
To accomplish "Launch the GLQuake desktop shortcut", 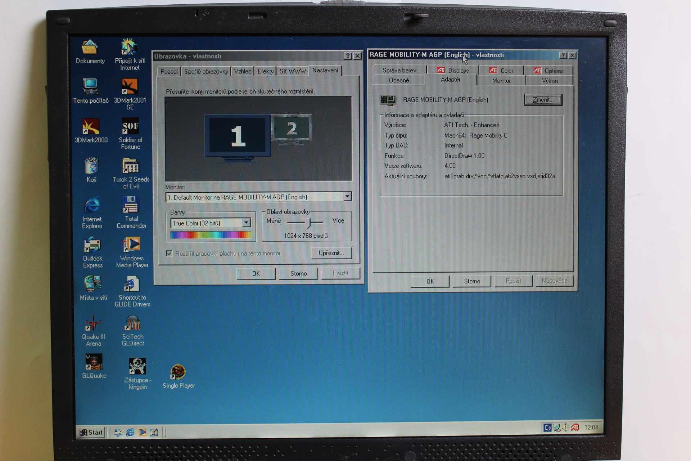I will coord(94,366).
